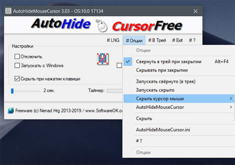Toggle the partly hidden checkbox beside the menu
235x165 pixels.
[119, 65]
